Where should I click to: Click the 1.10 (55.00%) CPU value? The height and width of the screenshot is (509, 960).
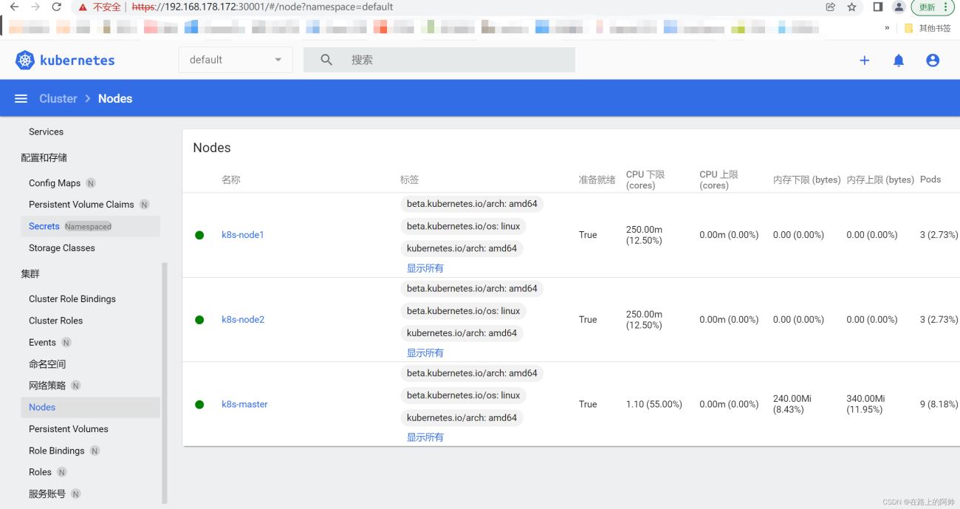[654, 405]
